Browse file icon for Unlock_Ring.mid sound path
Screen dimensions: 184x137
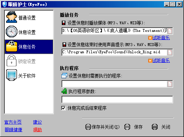coord(170,52)
